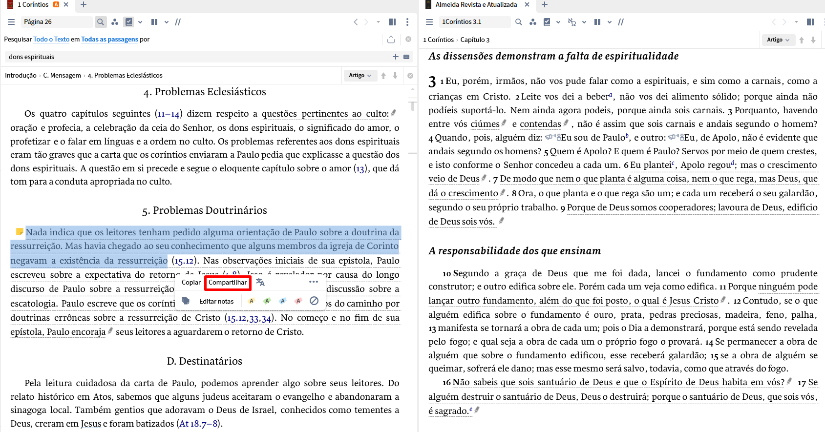
Task: Go to previous article in the Almeida panel
Action: click(802, 40)
